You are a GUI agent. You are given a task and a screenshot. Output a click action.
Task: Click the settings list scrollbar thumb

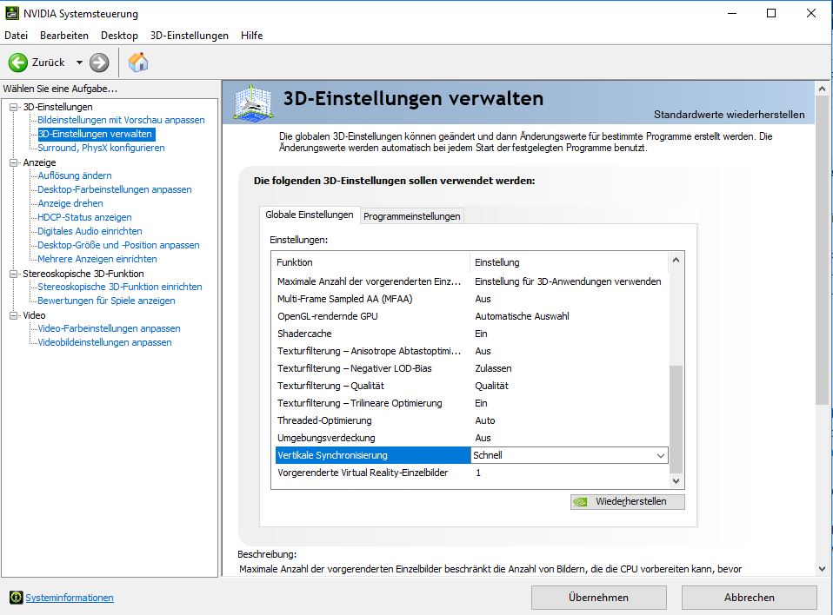[676, 419]
